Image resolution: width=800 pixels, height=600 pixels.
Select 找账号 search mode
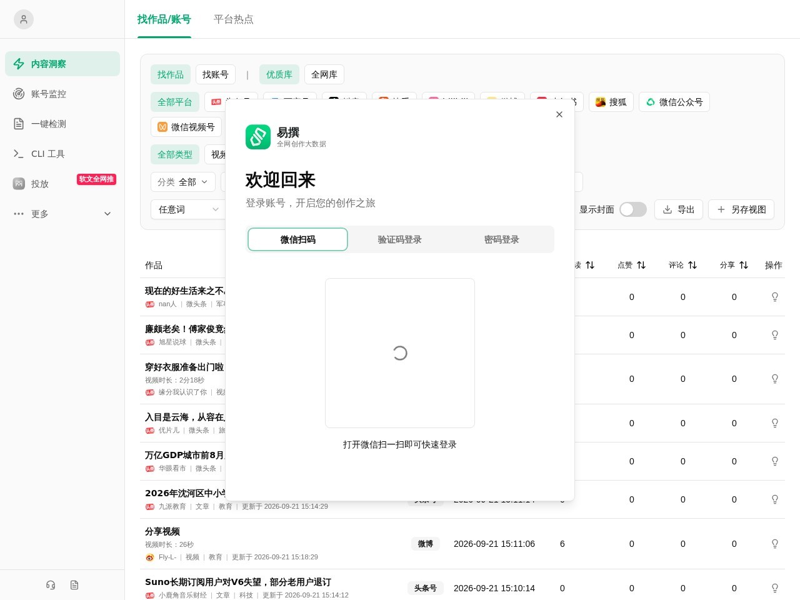pyautogui.click(x=216, y=74)
